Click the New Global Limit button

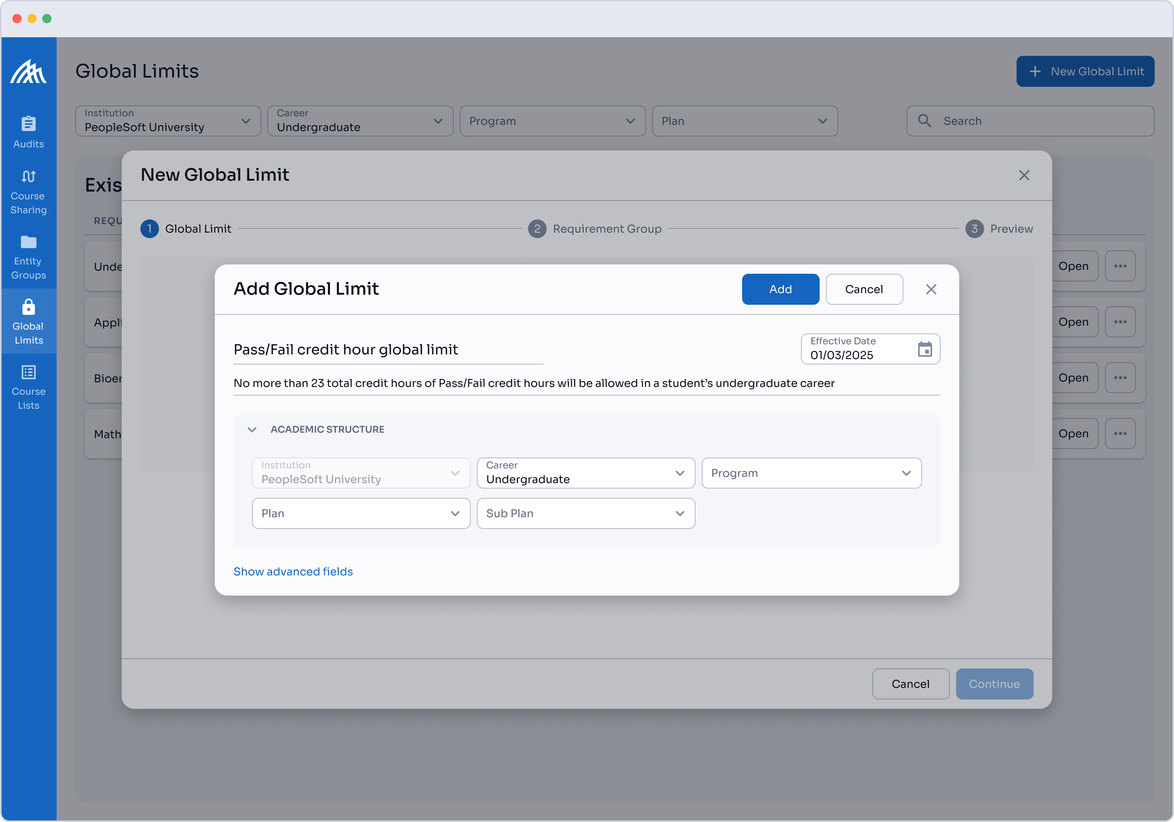point(1085,71)
